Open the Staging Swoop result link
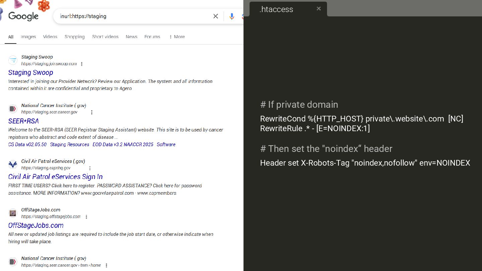Screen dimensions: 482x271 pos(30,73)
